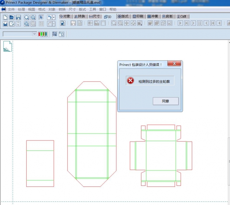The height and width of the screenshot is (205, 230).
Task: Open a file with the folder icon
Action: click(11, 17)
